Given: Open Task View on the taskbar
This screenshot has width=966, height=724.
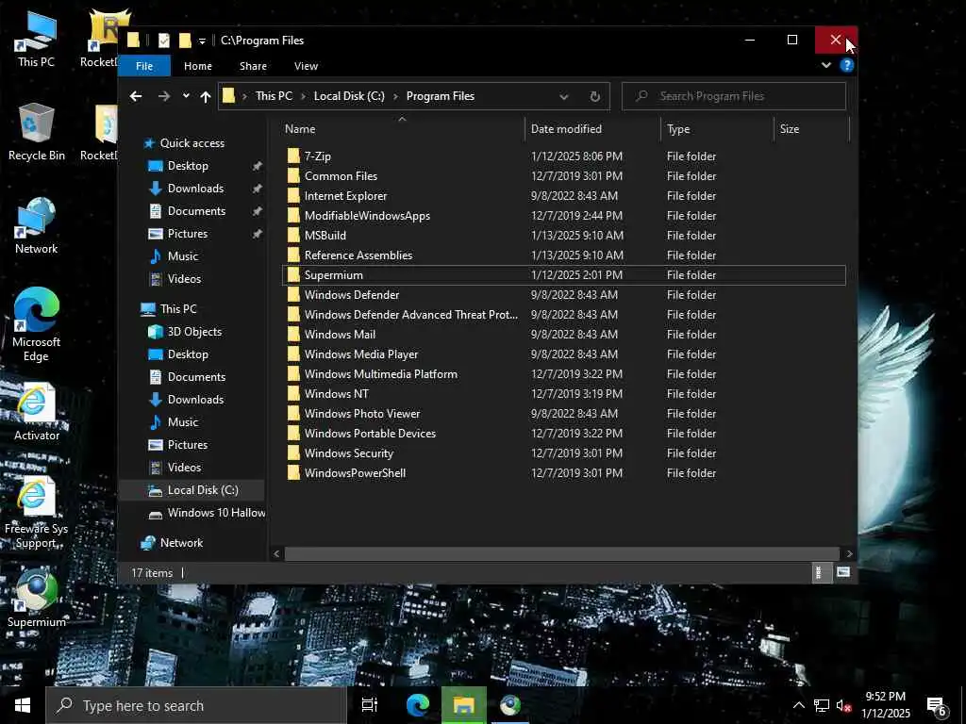Looking at the screenshot, I should [369, 705].
